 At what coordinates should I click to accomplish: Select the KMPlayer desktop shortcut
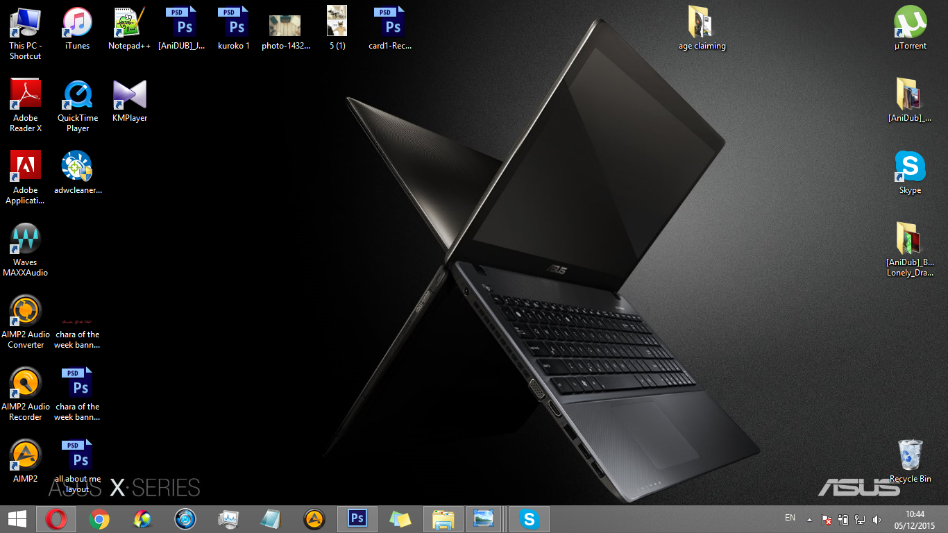130,101
